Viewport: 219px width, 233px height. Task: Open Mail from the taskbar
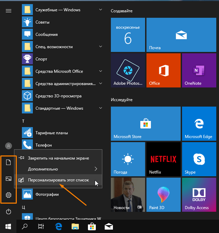109,227
